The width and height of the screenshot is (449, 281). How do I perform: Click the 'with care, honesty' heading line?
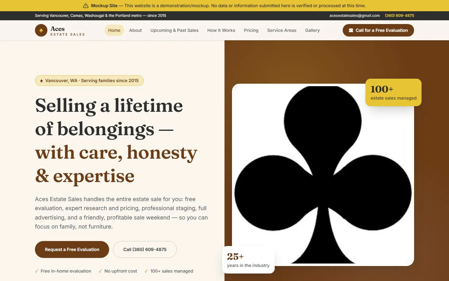point(116,153)
